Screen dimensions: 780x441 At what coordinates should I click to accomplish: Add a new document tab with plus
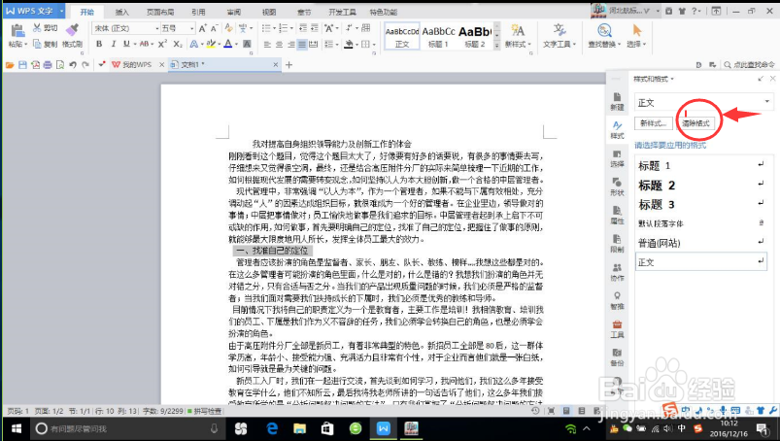289,65
